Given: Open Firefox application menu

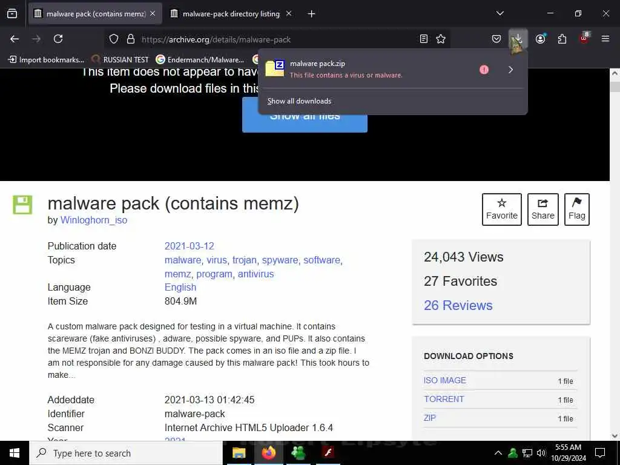Looking at the screenshot, I should point(605,39).
